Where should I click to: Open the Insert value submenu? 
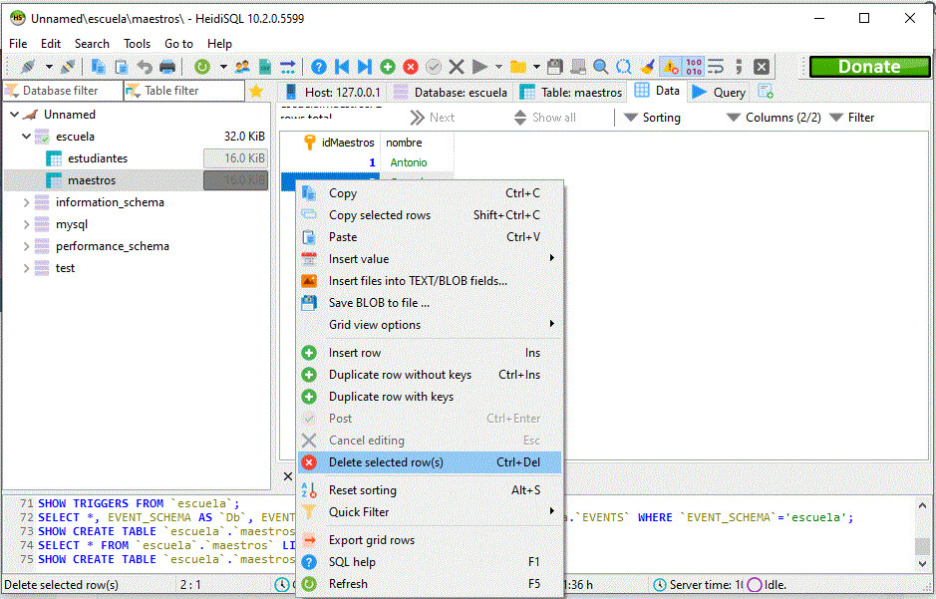click(x=430, y=259)
